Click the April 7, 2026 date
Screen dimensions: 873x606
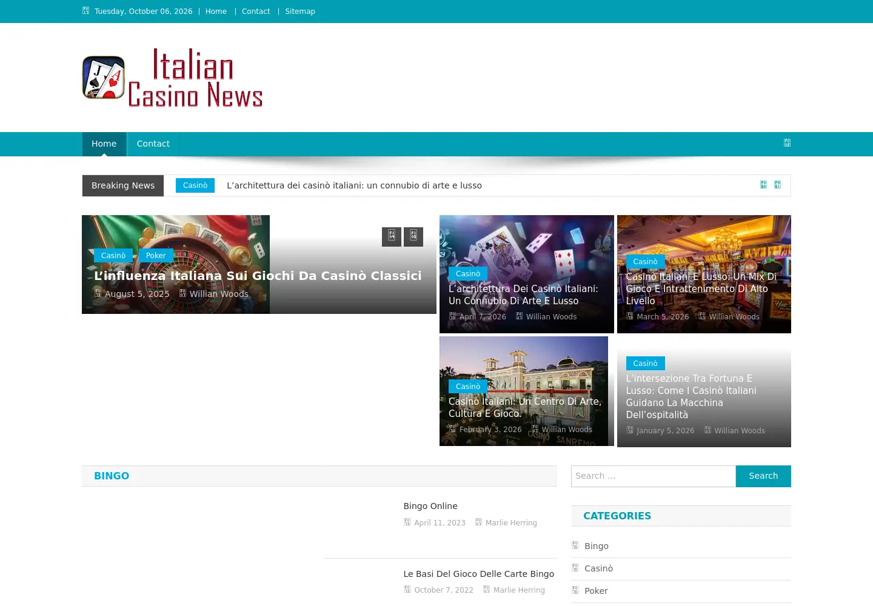483,317
